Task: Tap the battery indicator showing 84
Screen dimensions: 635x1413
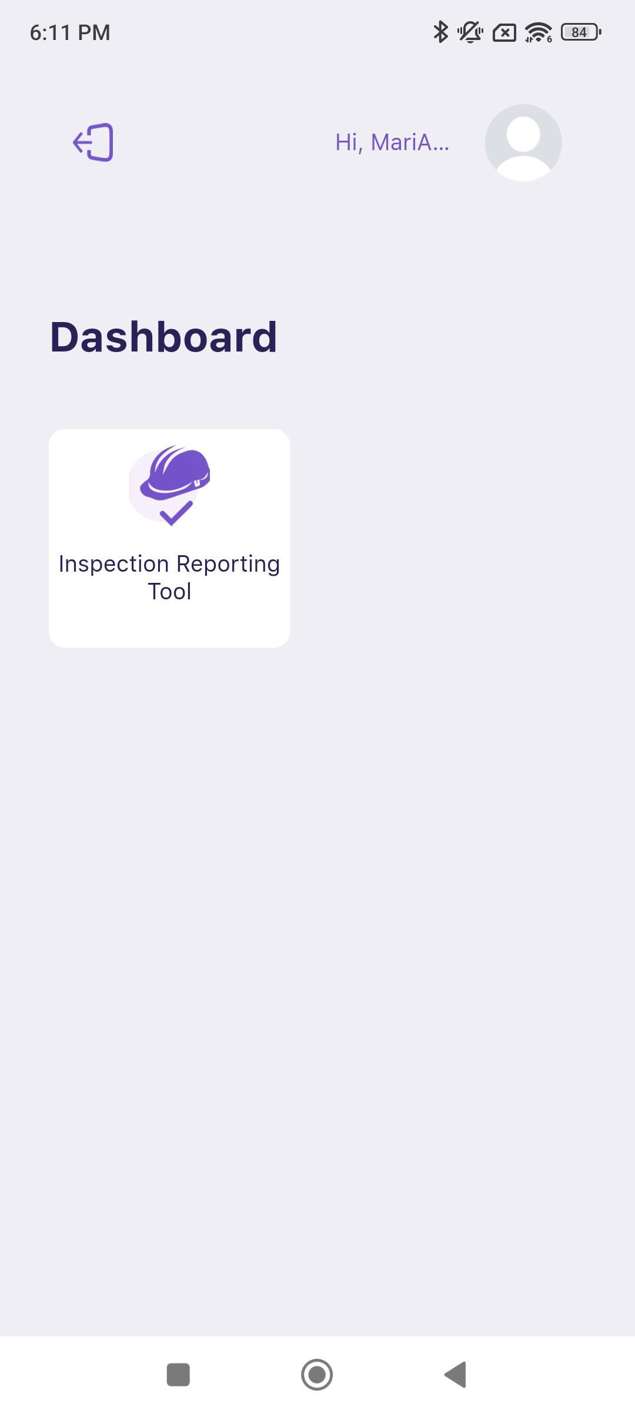Action: [x=581, y=32]
